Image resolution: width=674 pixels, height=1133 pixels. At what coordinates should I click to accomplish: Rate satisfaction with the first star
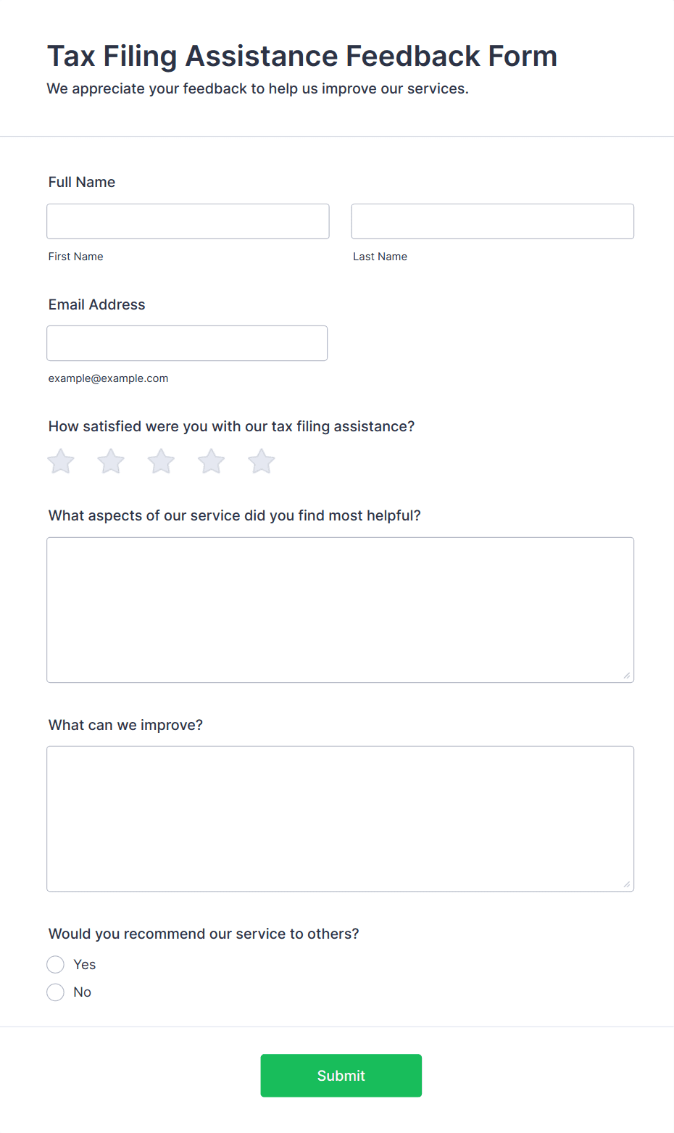pos(61,462)
